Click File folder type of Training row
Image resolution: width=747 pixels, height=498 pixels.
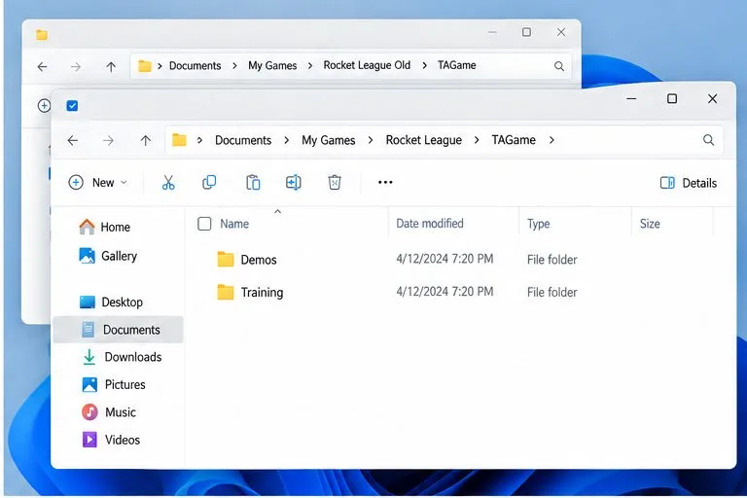click(x=552, y=292)
